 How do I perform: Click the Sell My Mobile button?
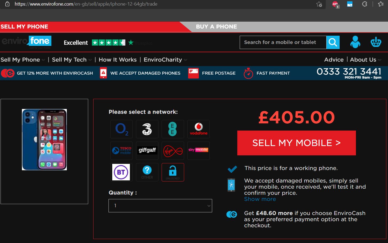pos(297,143)
